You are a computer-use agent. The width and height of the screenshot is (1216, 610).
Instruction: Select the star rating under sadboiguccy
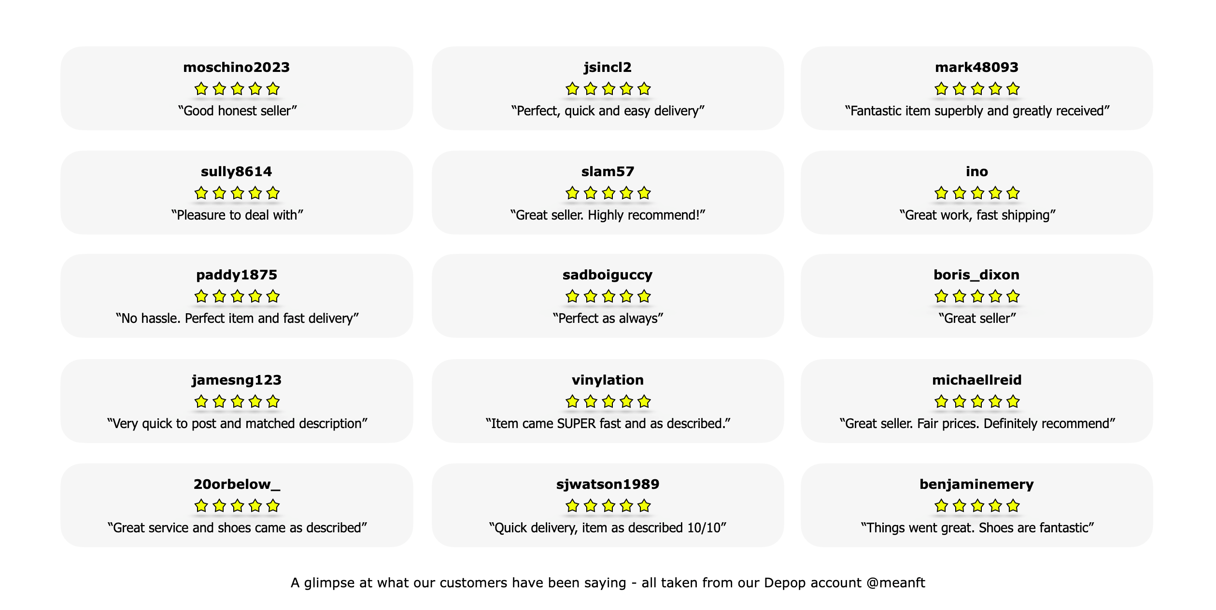coord(608,296)
